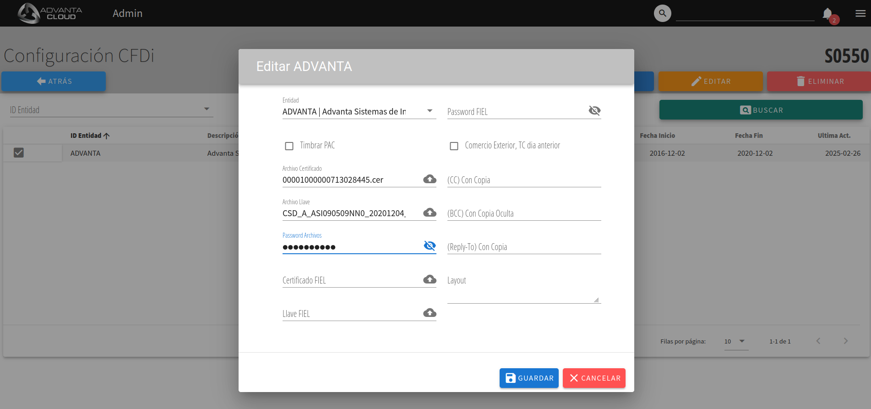Click the (Reply-To) Con Copia field

pos(524,247)
